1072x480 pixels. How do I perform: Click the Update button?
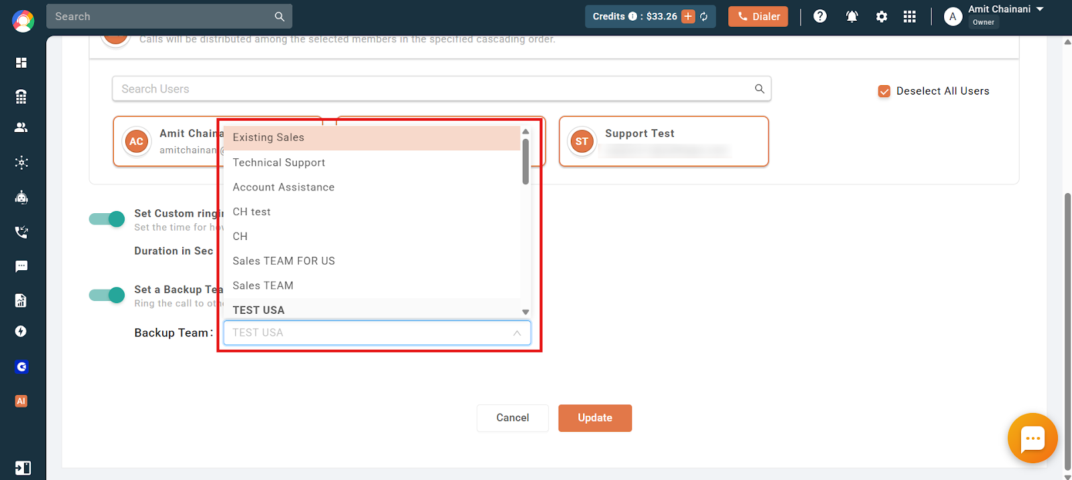[x=595, y=418]
